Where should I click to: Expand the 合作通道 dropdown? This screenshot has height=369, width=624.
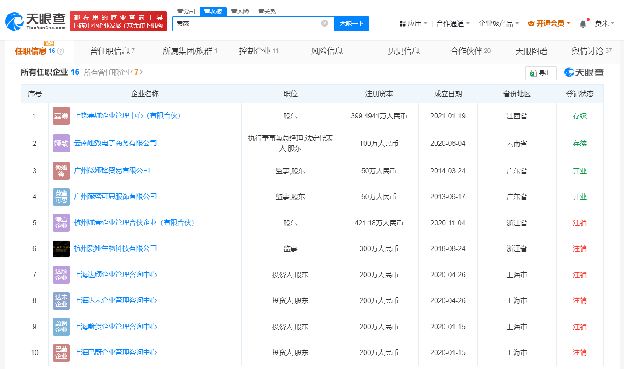point(453,23)
